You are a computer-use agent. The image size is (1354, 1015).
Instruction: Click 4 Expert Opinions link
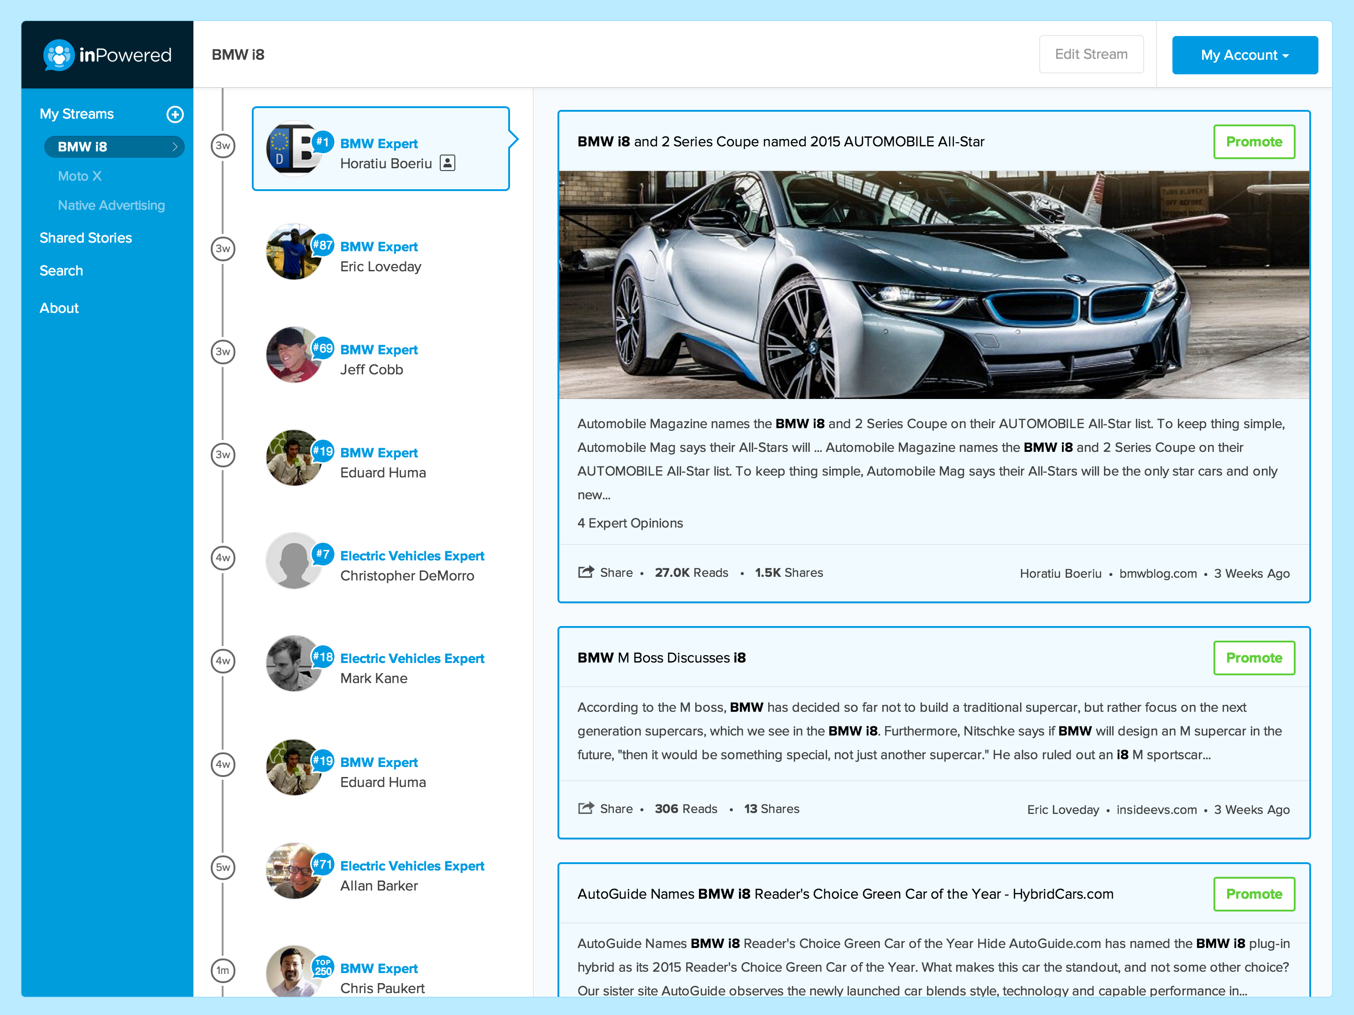point(630,523)
